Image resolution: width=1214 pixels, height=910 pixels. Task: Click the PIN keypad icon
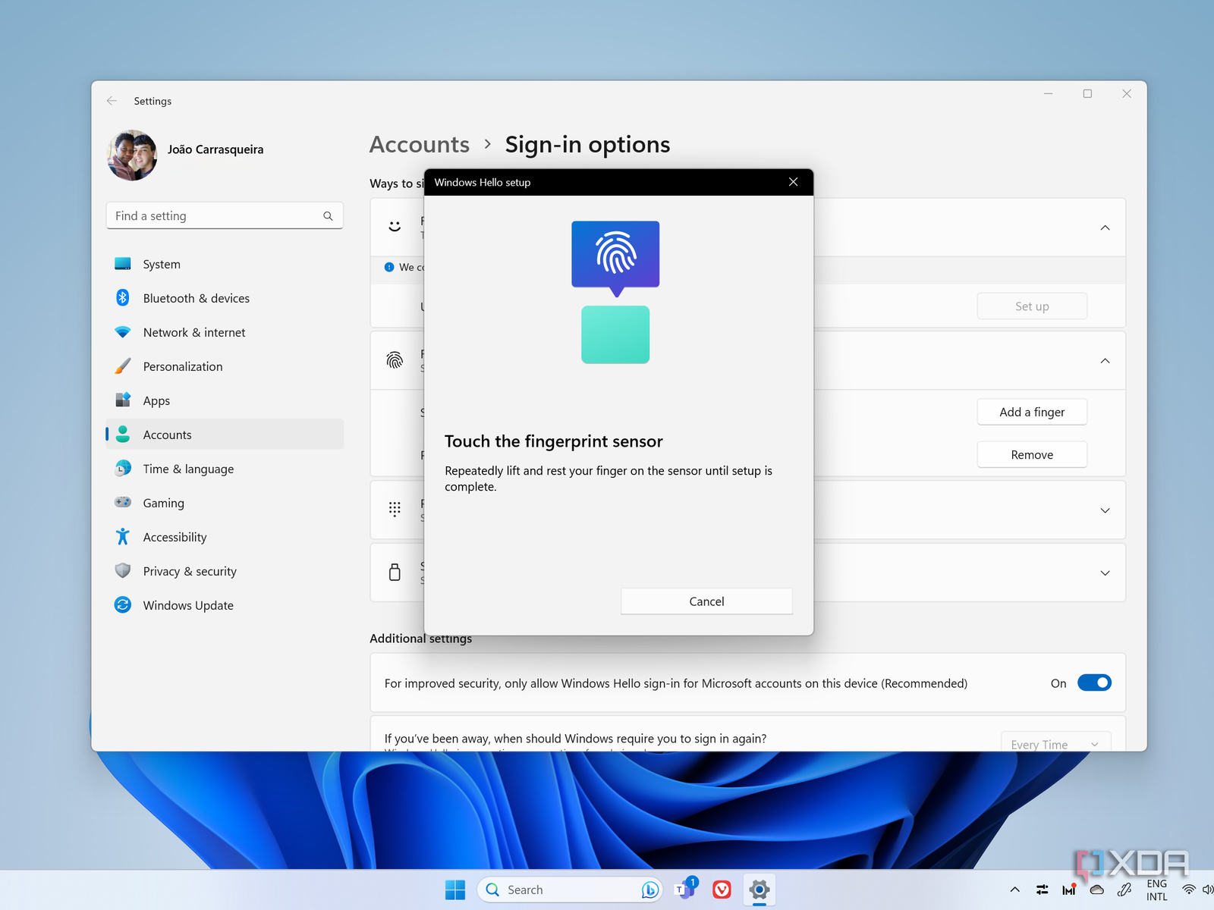point(395,509)
